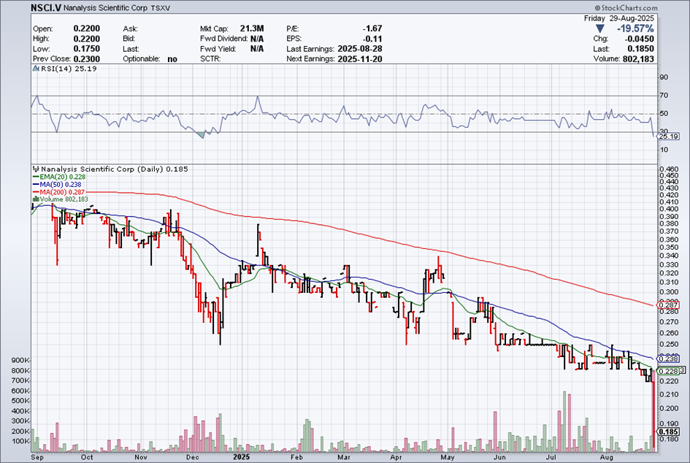This screenshot has width=690, height=463.
Task: Click the Next Earnings date 2025-11-20
Action: [x=359, y=59]
